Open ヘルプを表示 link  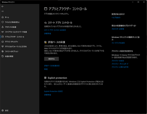pos(116,18)
